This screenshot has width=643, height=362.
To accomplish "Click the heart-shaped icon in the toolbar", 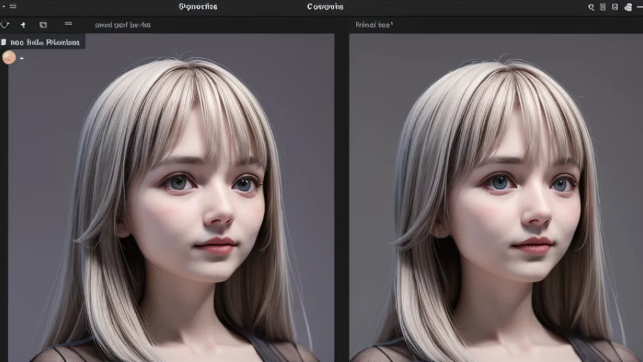I will click(x=5, y=25).
